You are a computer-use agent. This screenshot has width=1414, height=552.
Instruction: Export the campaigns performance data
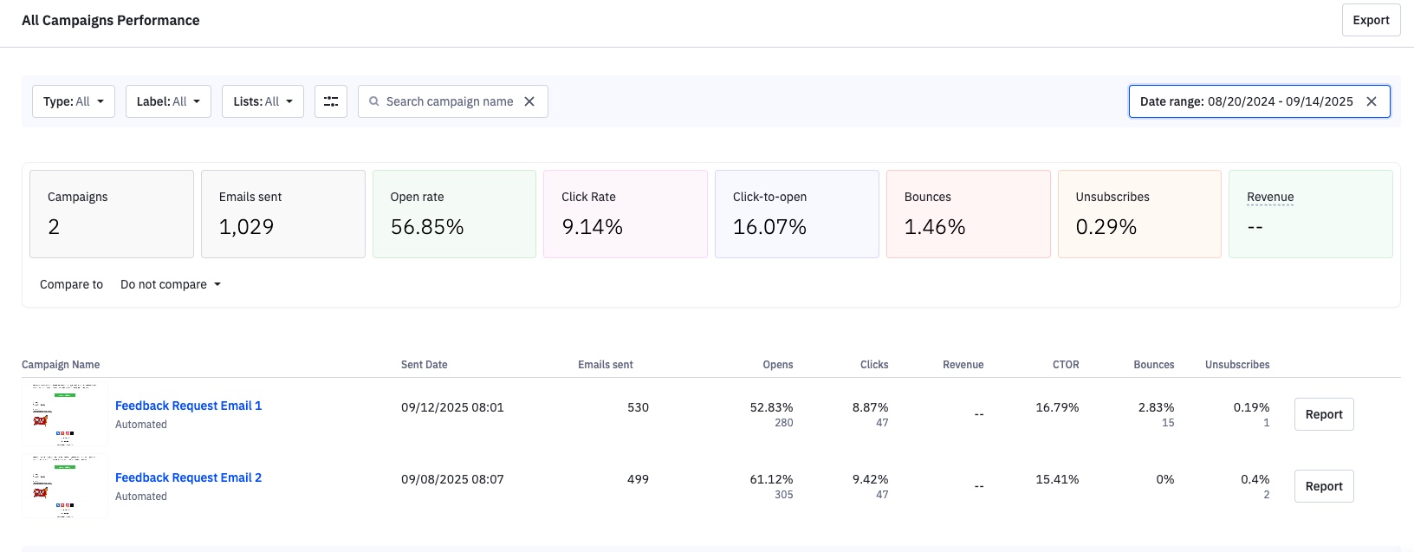pos(1371,20)
